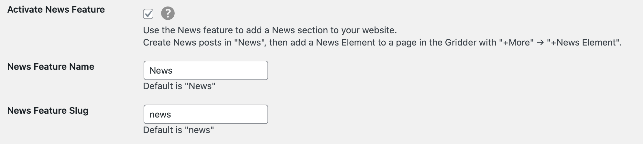Click the question mark help icon

(168, 14)
